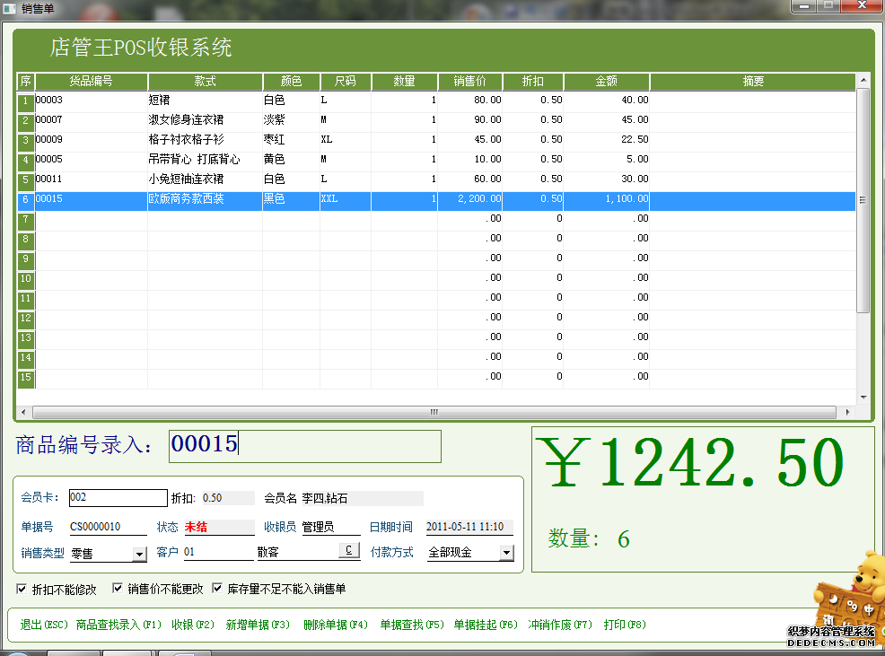Open the 销售类型 dropdown
The image size is (885, 656).
click(139, 554)
